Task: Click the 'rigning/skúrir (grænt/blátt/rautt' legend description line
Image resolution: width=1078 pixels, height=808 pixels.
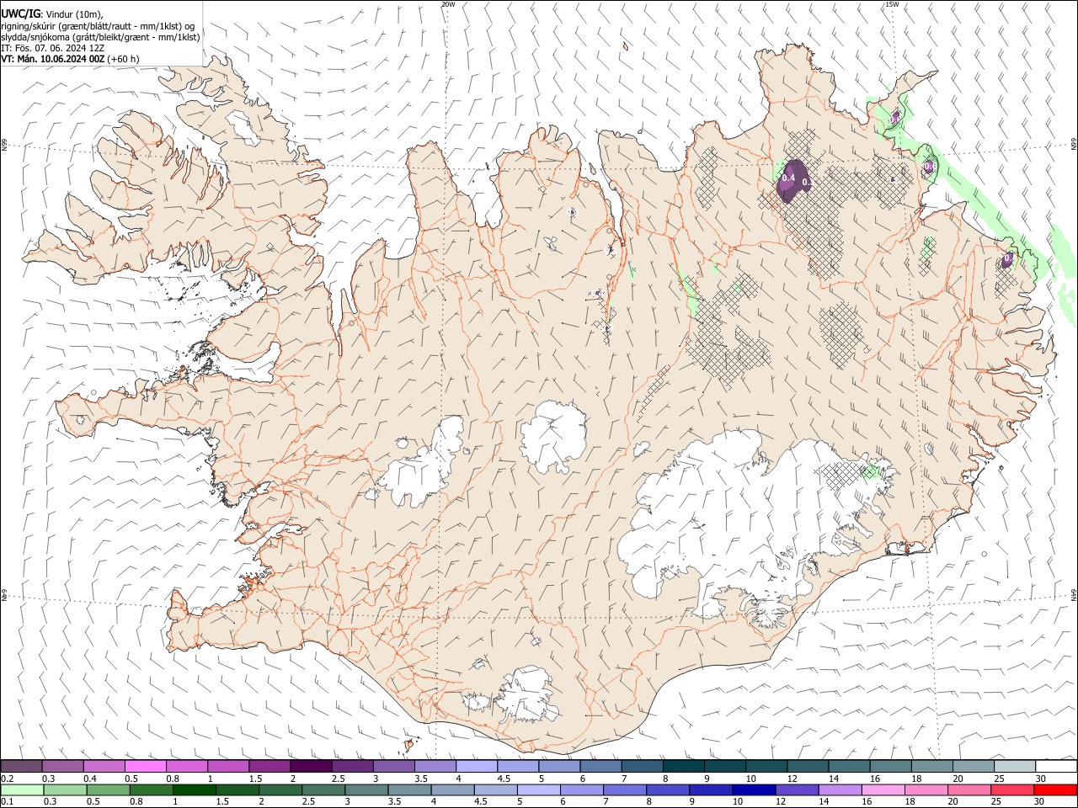Action: click(x=98, y=25)
